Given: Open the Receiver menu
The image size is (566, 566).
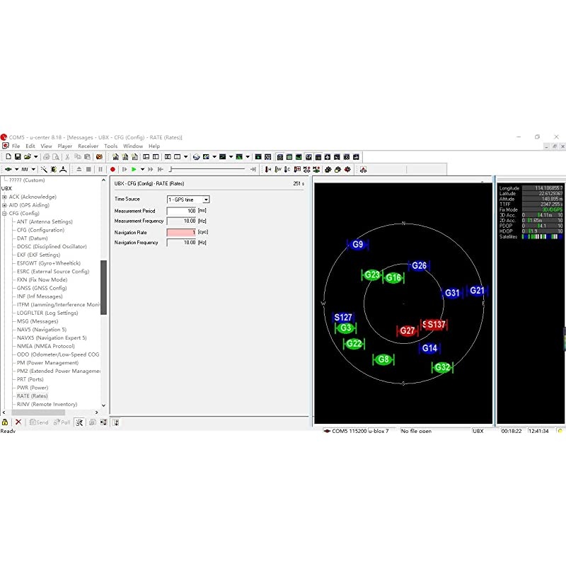Looking at the screenshot, I should point(88,146).
